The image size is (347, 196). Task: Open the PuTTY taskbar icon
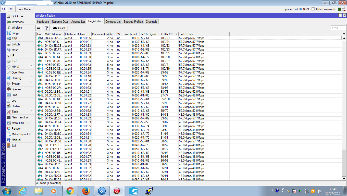(149, 191)
